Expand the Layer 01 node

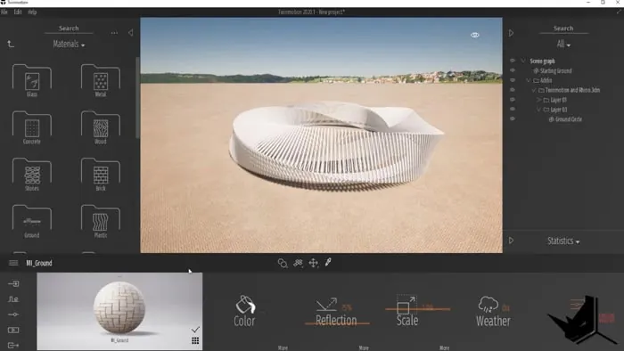(538, 100)
